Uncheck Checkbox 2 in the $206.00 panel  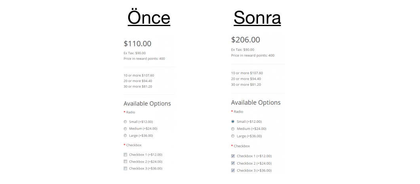(x=233, y=163)
